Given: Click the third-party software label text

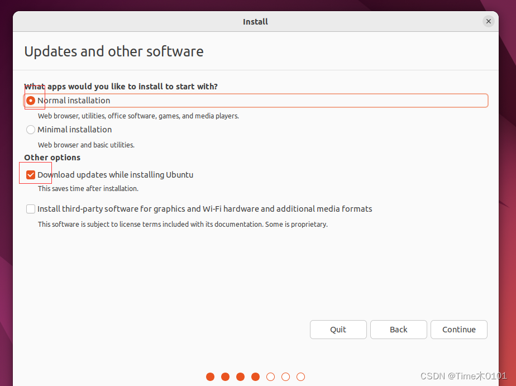Looking at the screenshot, I should click(205, 209).
